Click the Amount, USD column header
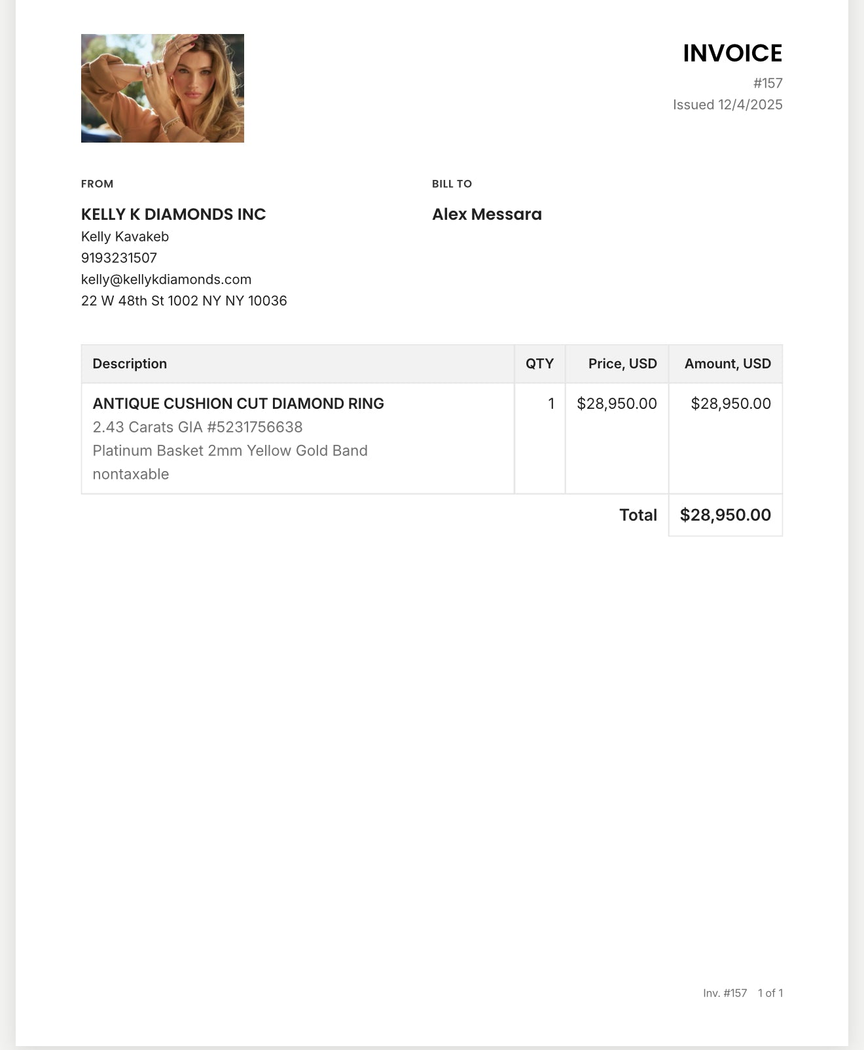This screenshot has width=864, height=1050. [x=727, y=364]
